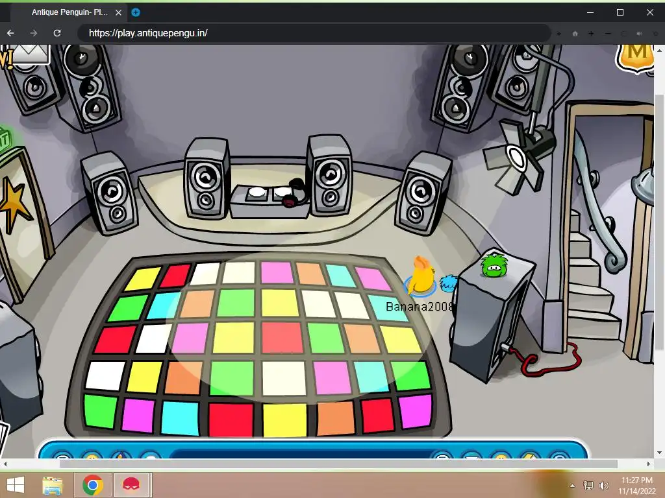Open File Explorer from the taskbar
The width and height of the screenshot is (665, 498).
point(53,485)
